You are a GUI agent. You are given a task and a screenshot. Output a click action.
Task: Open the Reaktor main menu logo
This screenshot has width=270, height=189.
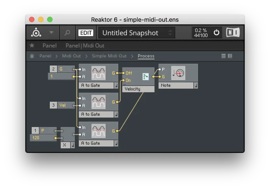pos(36,33)
